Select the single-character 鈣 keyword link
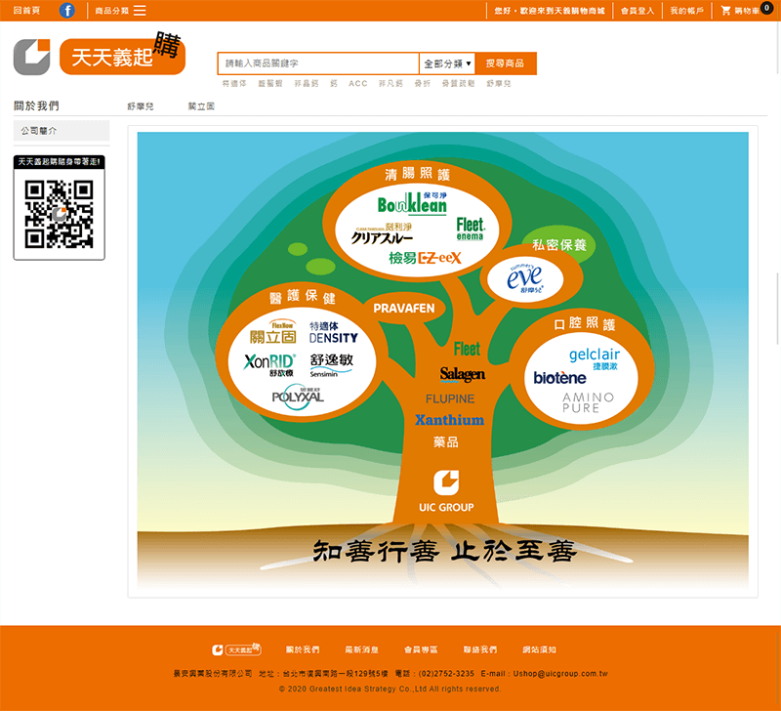The image size is (781, 711). (x=334, y=83)
